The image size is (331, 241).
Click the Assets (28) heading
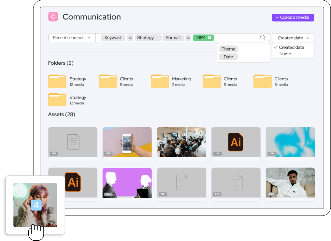coord(62,114)
